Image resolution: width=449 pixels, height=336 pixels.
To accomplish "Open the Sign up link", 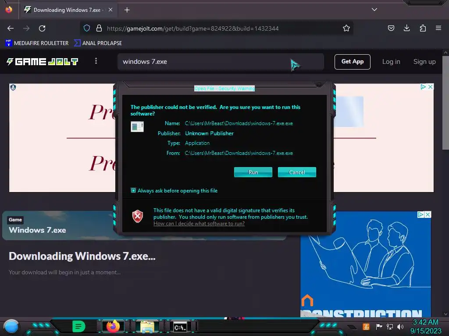I will tap(424, 62).
